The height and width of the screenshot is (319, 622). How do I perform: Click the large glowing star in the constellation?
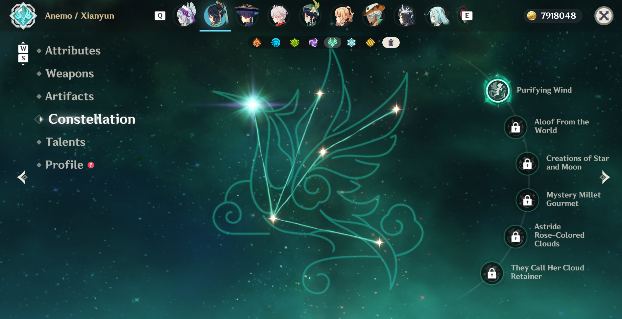(x=253, y=104)
